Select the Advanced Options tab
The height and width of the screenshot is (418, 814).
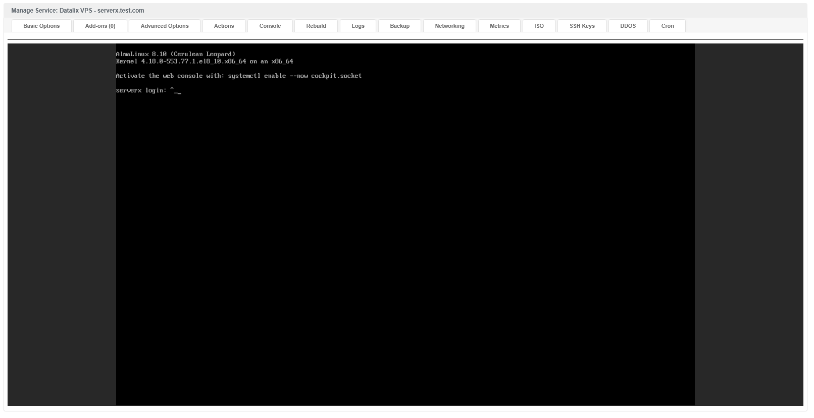pos(165,26)
